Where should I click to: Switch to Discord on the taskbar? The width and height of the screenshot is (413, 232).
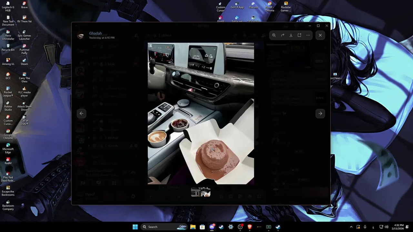(212, 227)
